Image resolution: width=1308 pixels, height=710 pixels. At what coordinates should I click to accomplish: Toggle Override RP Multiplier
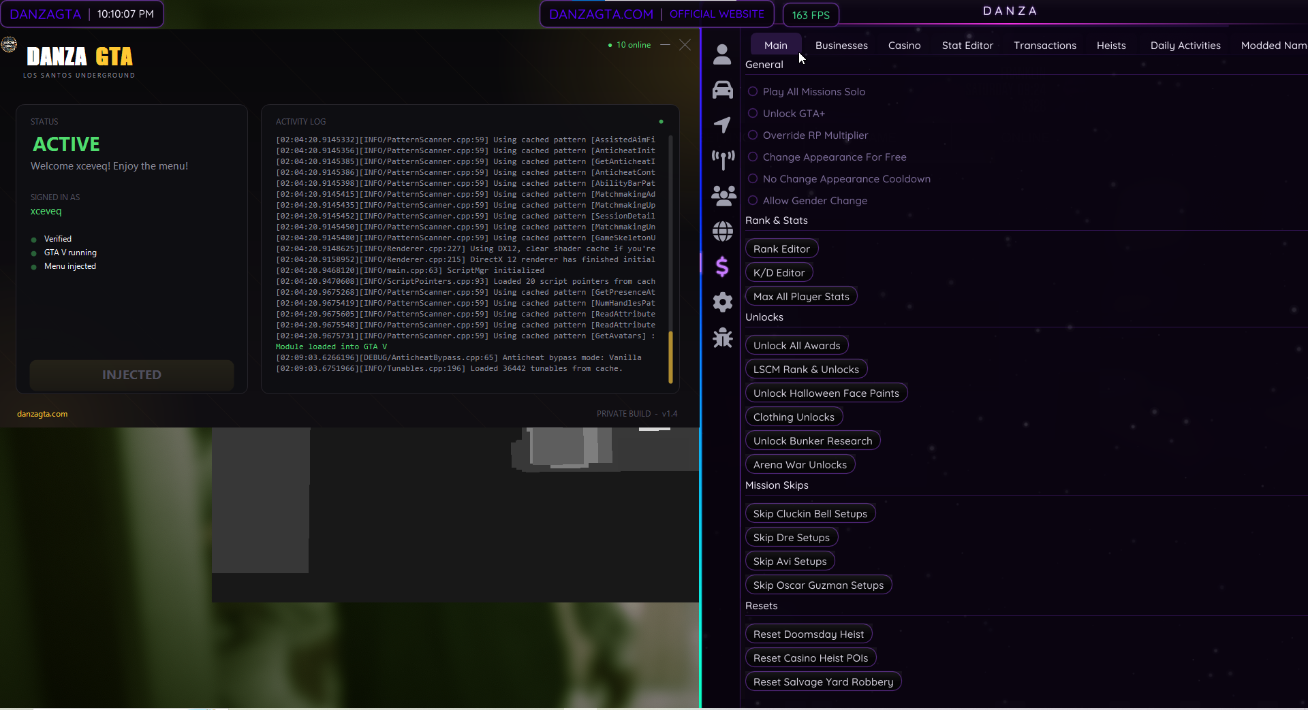coord(808,135)
